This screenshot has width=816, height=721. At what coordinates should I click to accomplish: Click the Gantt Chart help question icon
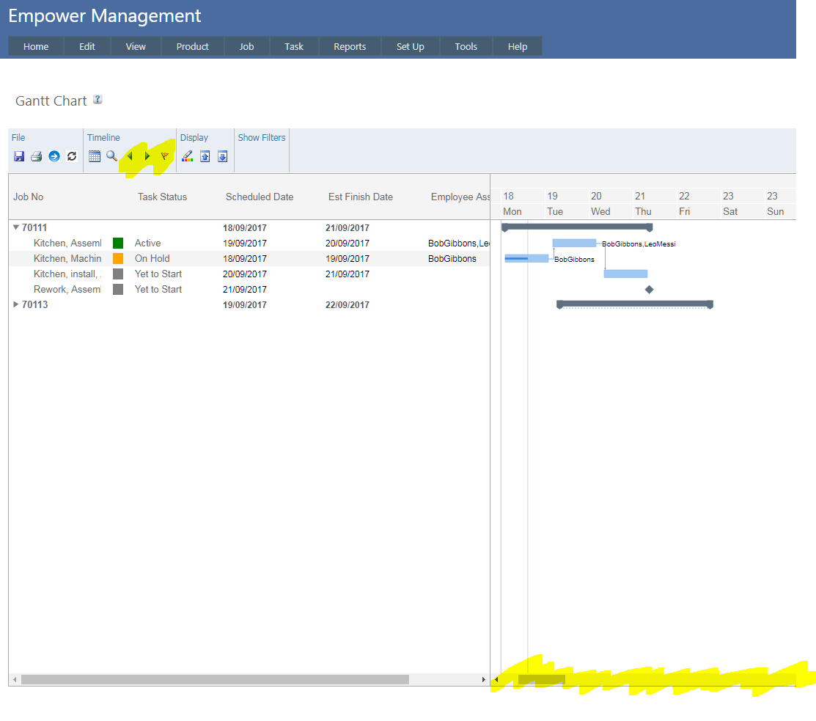point(98,100)
